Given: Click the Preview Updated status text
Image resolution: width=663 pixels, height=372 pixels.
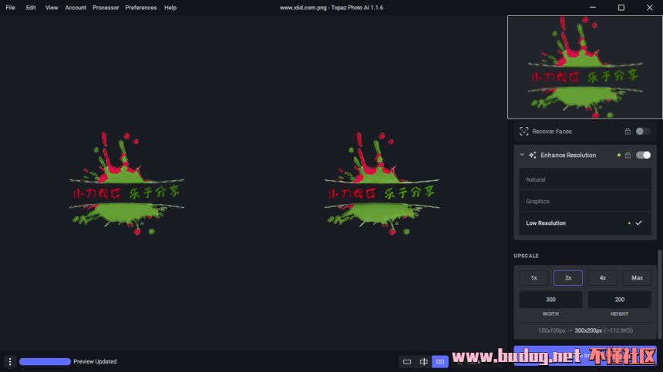Looking at the screenshot, I should (x=95, y=361).
